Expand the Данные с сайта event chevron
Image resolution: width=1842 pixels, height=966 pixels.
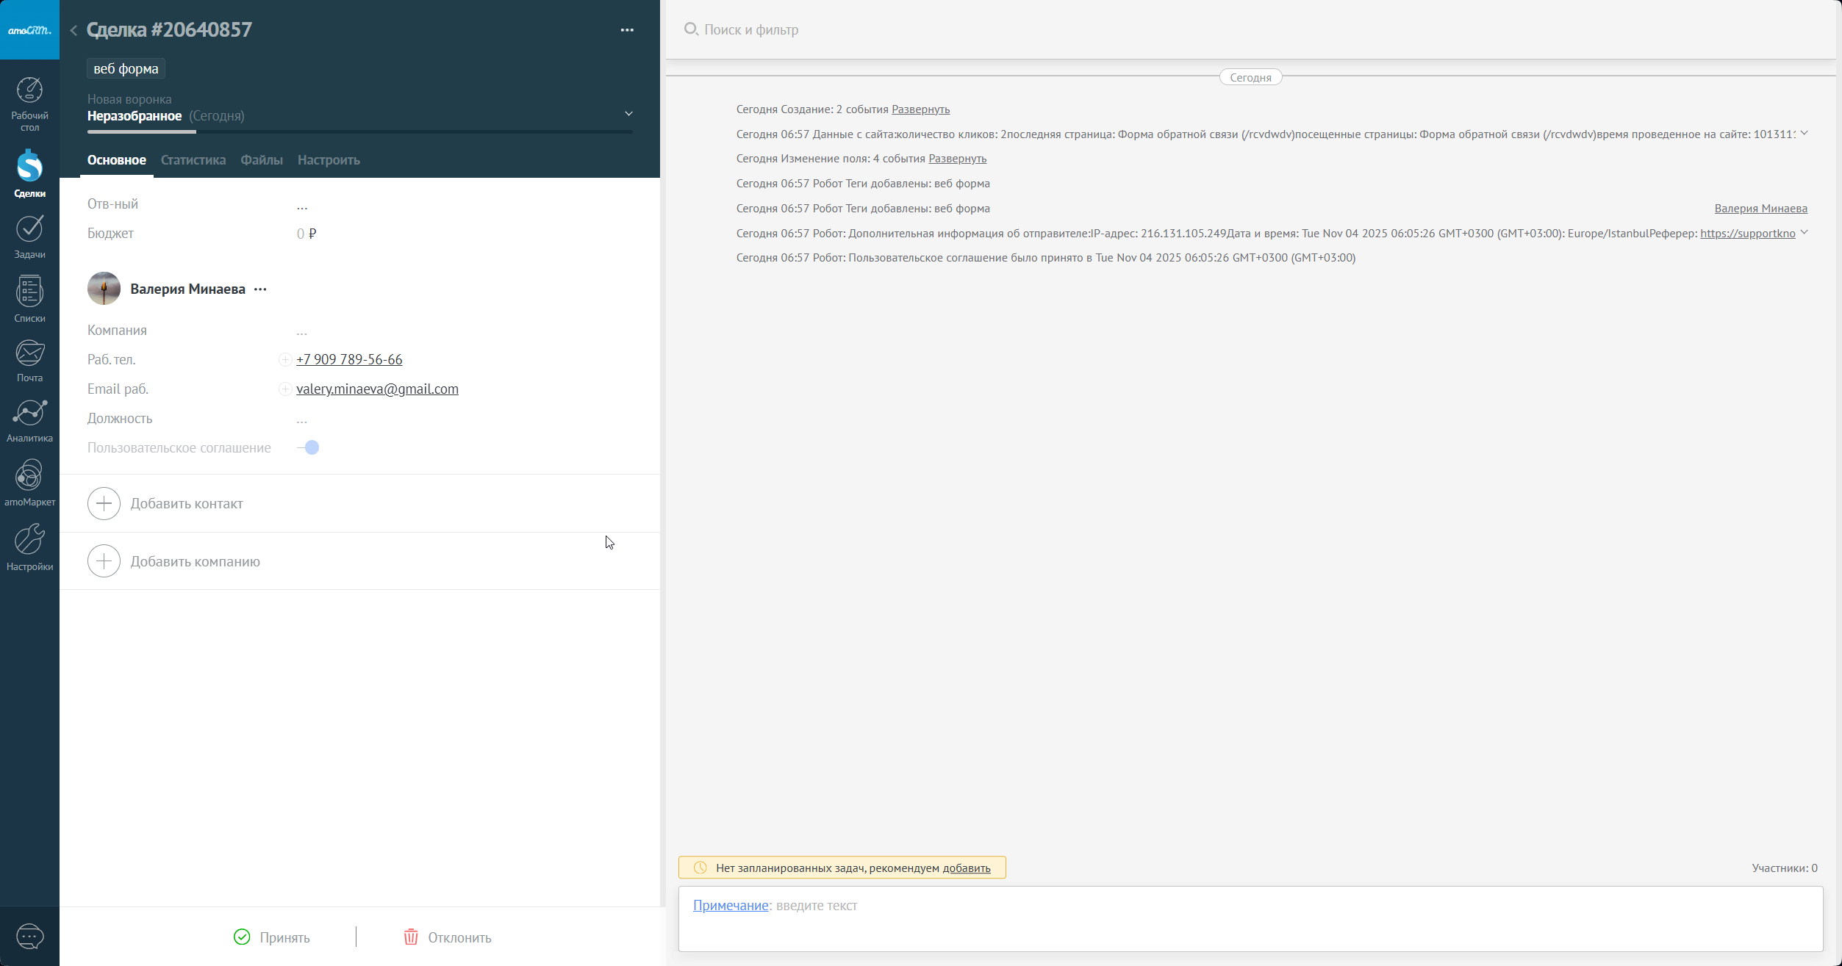pyautogui.click(x=1804, y=134)
